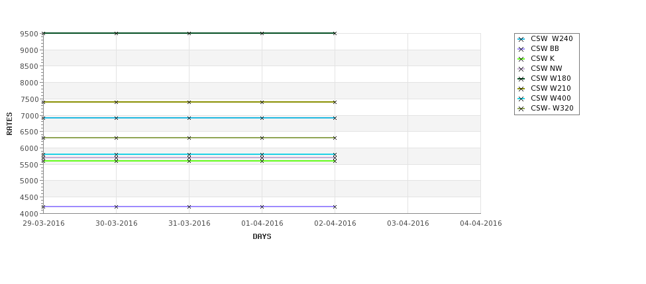Click the CSW W180 legend marker icon
Viewport: 646px width, 284px height.
coord(521,79)
